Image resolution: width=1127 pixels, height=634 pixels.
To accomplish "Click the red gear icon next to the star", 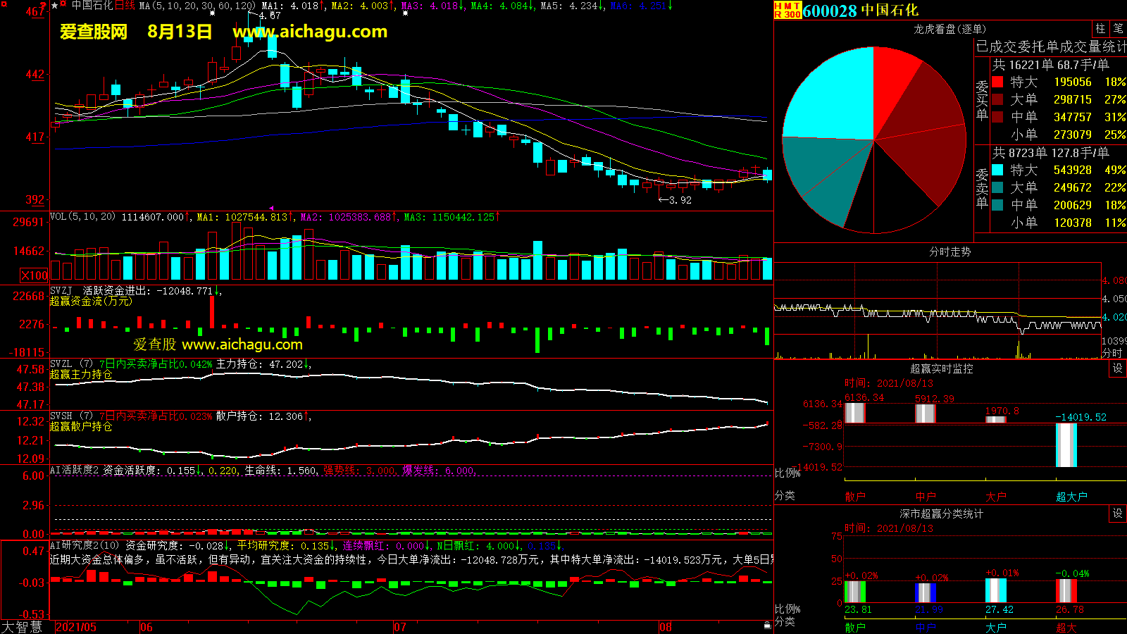I will pos(64,5).
